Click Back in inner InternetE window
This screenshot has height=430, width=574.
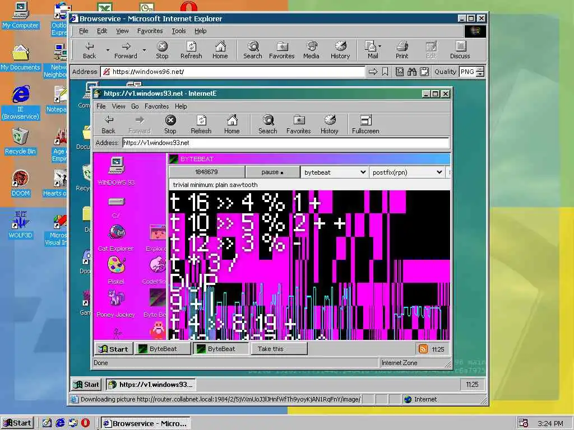[x=108, y=125]
